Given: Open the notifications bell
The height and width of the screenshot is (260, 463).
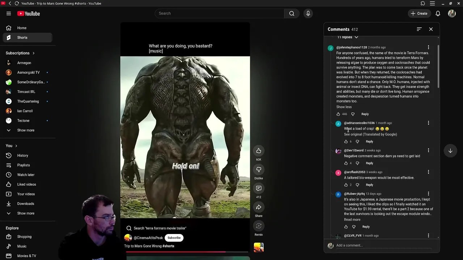Looking at the screenshot, I should 438,13.
